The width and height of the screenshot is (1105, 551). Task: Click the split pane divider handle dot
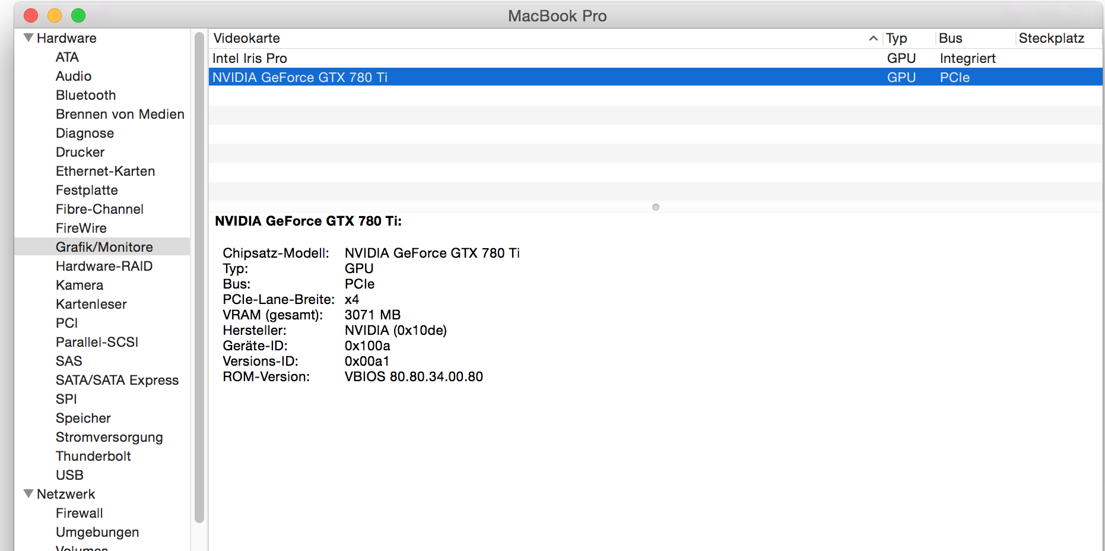click(x=656, y=207)
